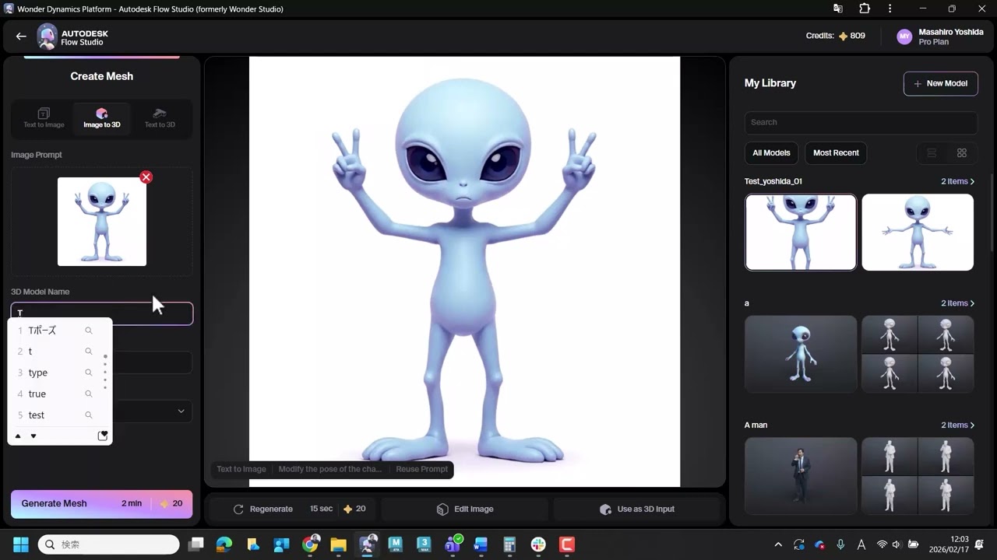Viewport: 997px width, 560px height.
Task: Search the web for Tポーズ suggestion icon
Action: pyautogui.click(x=89, y=331)
